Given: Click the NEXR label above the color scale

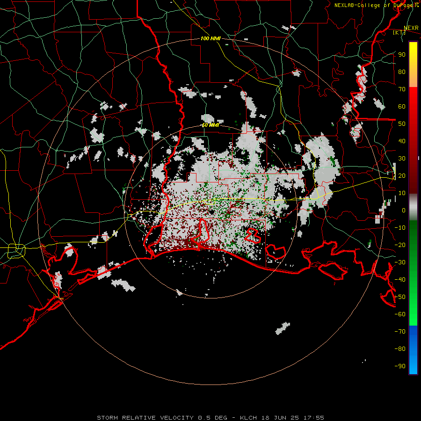Looking at the screenshot, I should click(411, 28).
